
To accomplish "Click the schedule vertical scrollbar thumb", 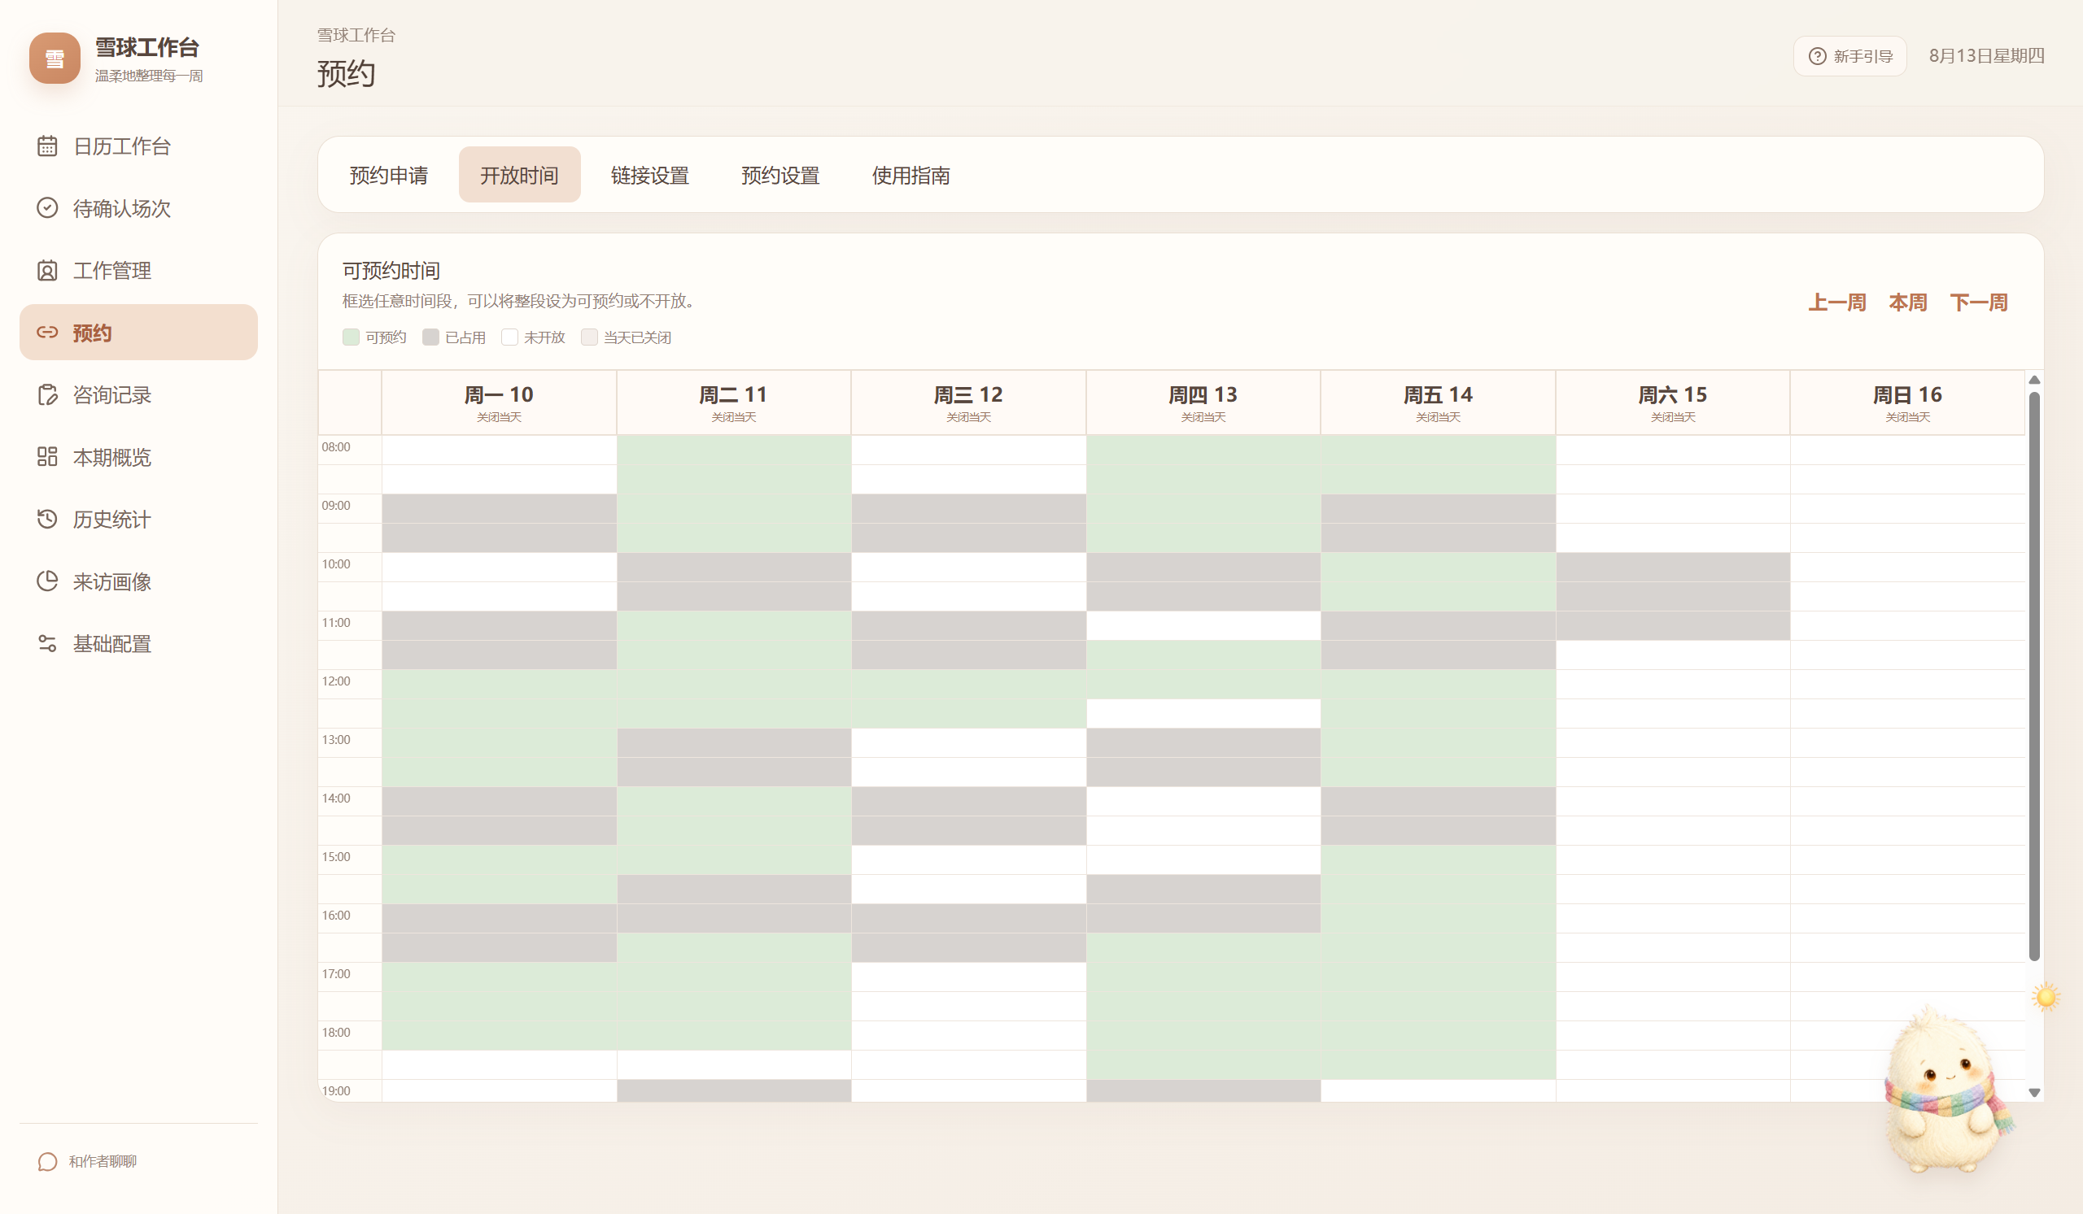I will click(x=2034, y=677).
